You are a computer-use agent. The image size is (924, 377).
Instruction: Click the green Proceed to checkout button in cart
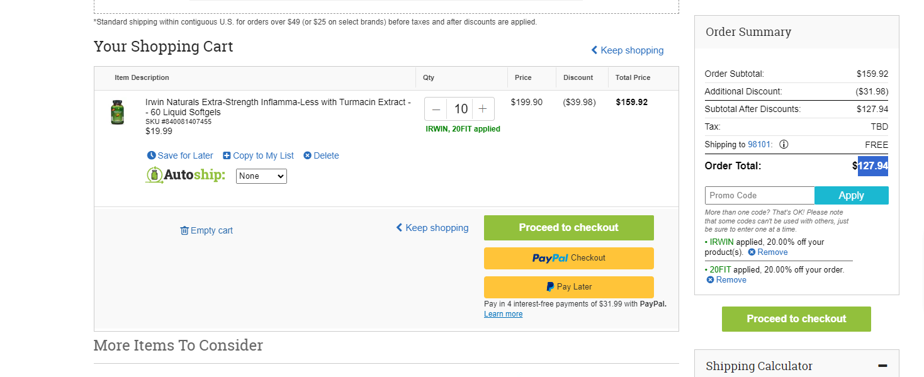tap(569, 228)
